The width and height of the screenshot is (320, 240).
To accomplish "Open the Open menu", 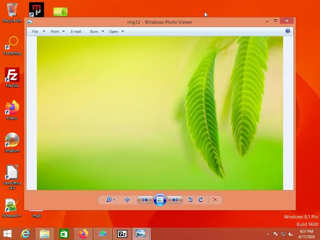I will tap(113, 32).
